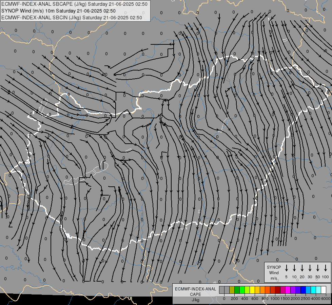Click the 400 tick on CAPE scale
The image size is (332, 305).
click(x=245, y=299)
